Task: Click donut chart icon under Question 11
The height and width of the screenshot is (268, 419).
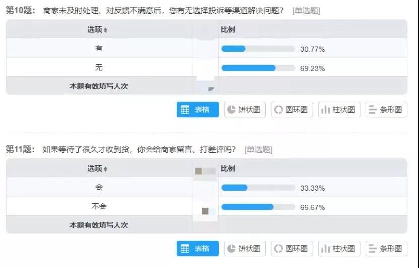Action: [x=278, y=249]
